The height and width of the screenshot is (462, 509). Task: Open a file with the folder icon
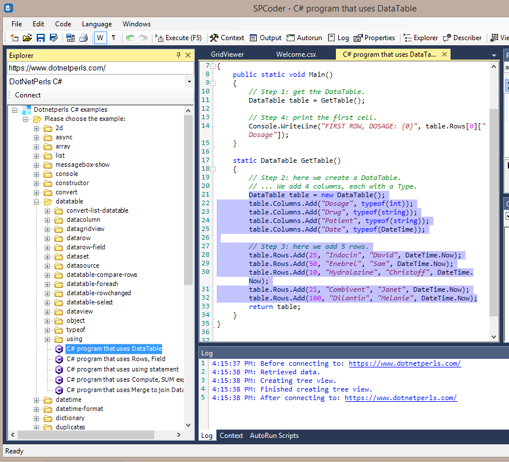pos(28,38)
